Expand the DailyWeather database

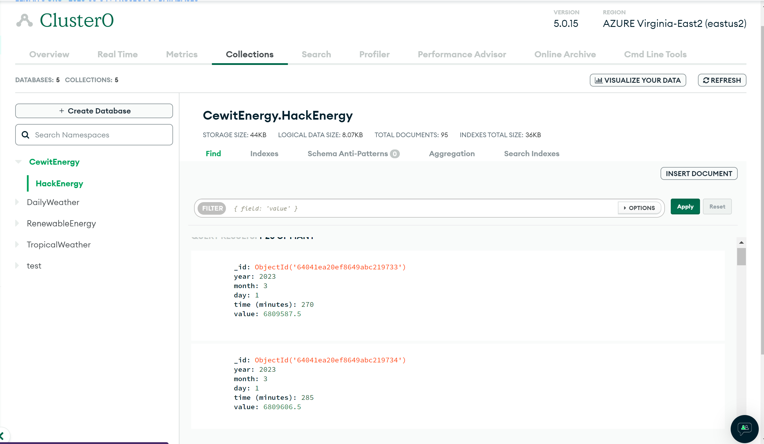click(x=17, y=202)
